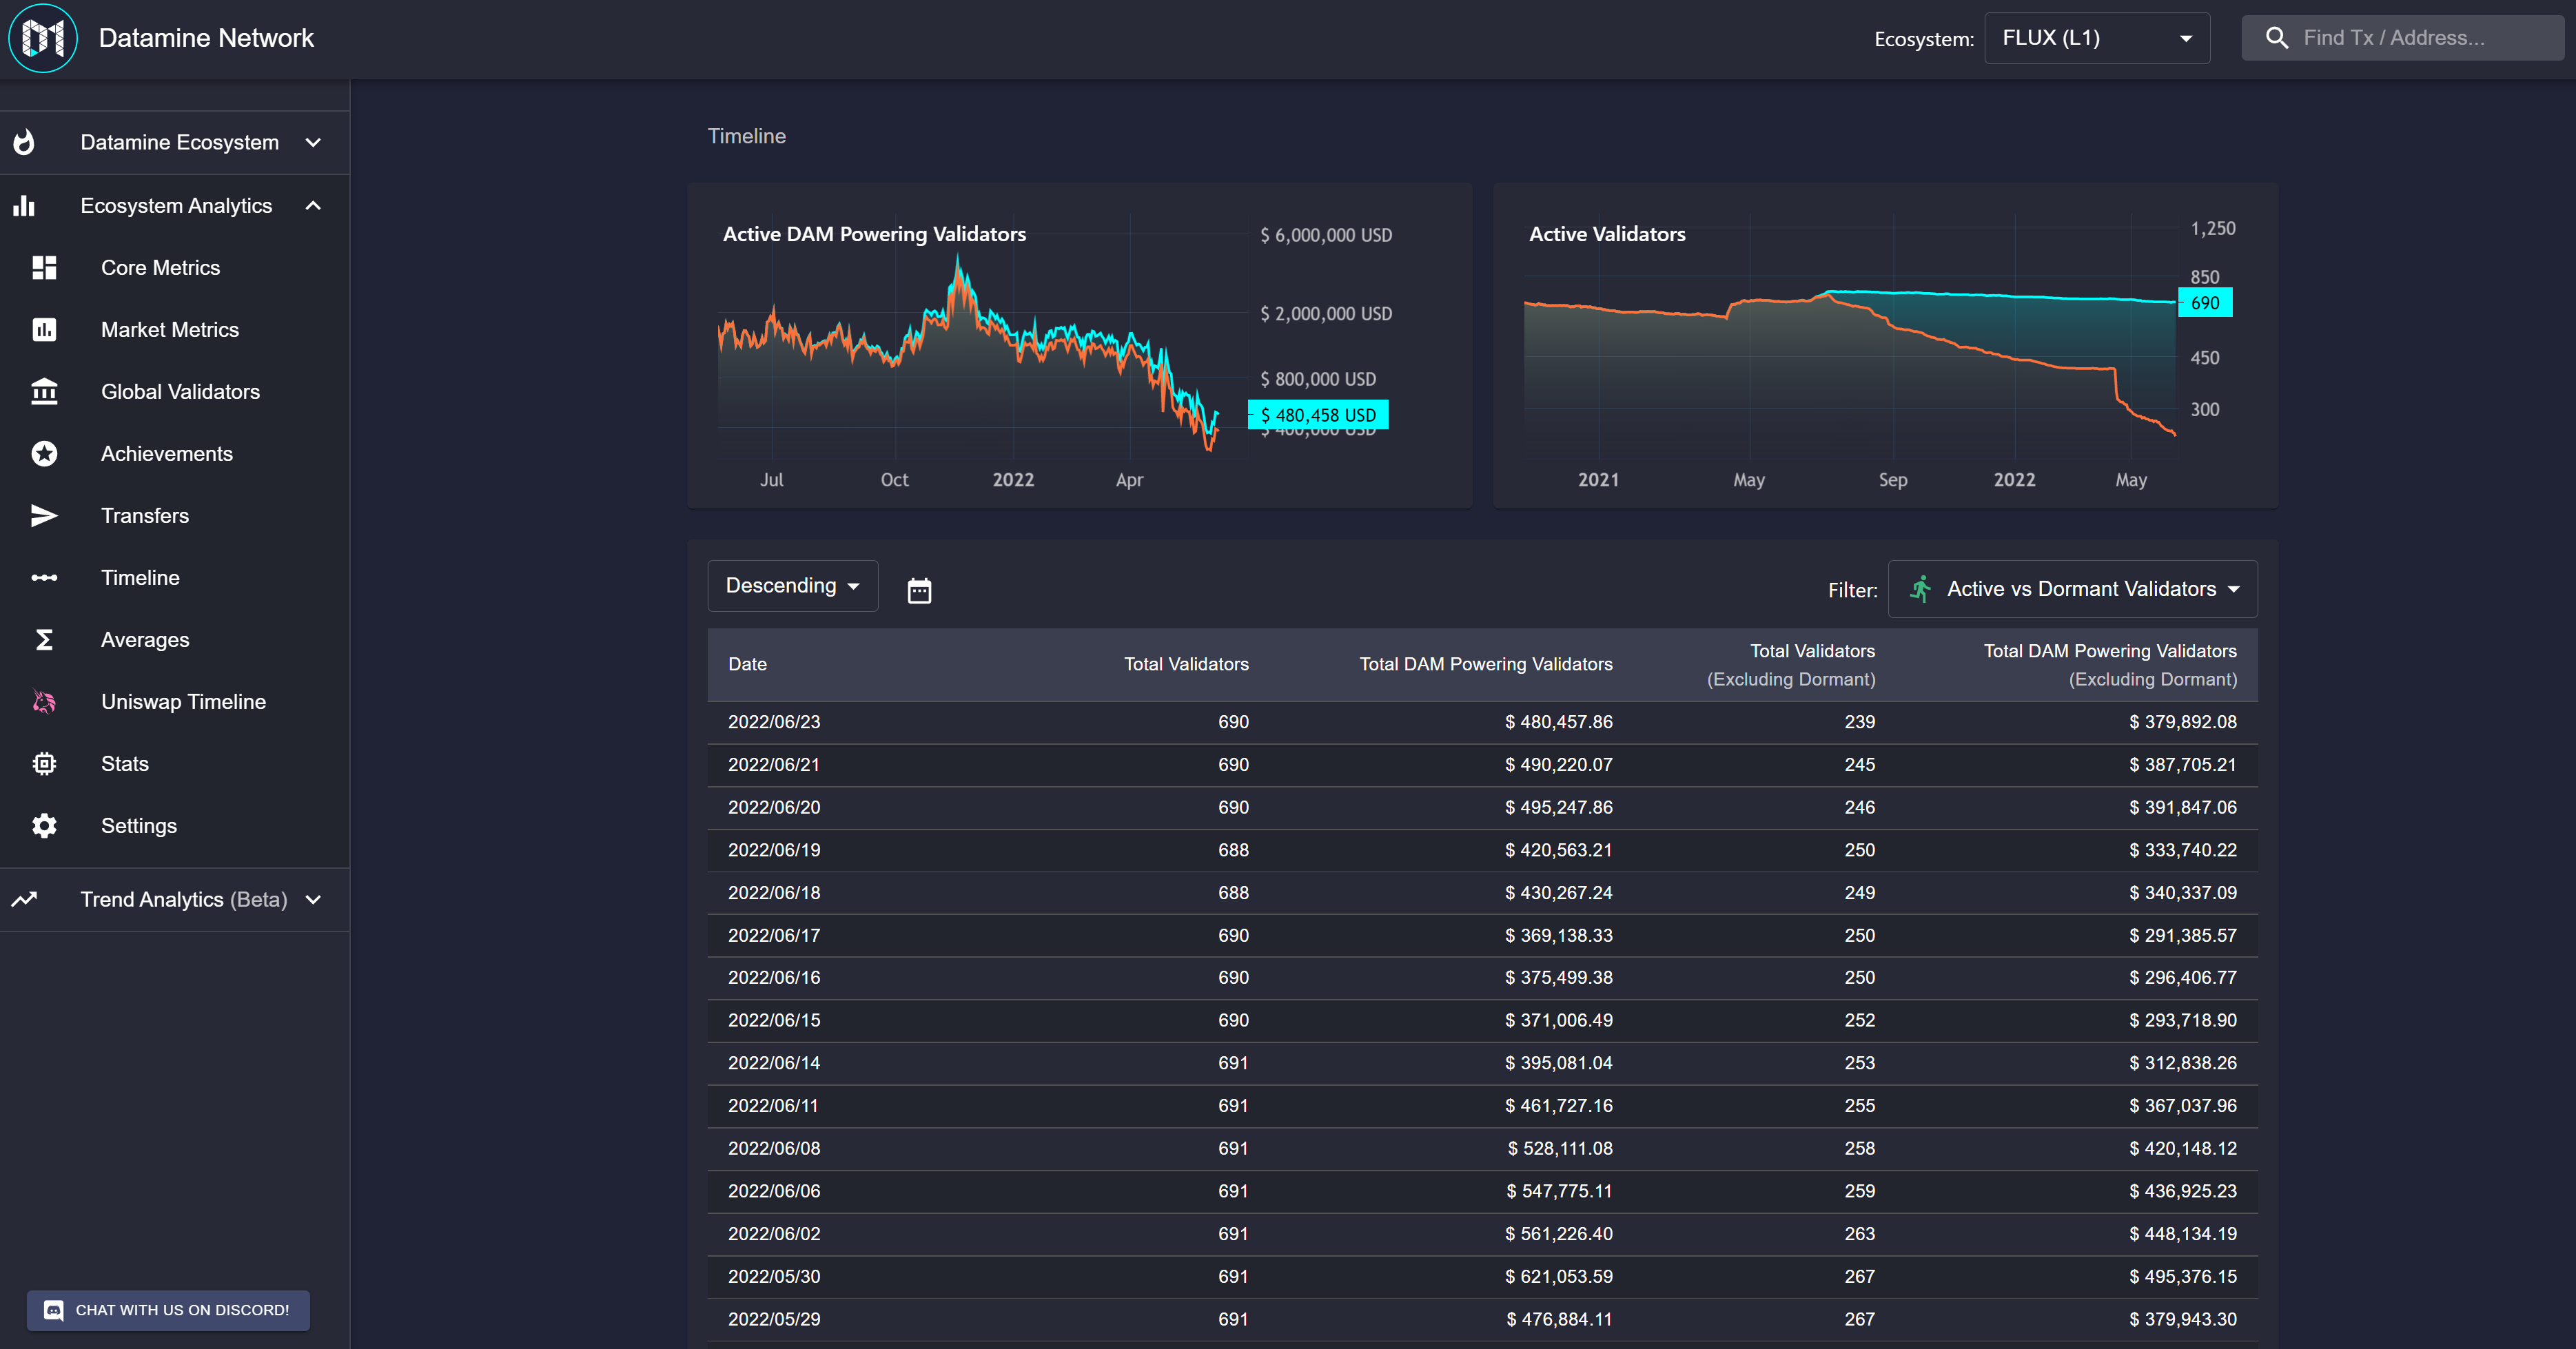Open the Descending sort order dropdown

(793, 586)
